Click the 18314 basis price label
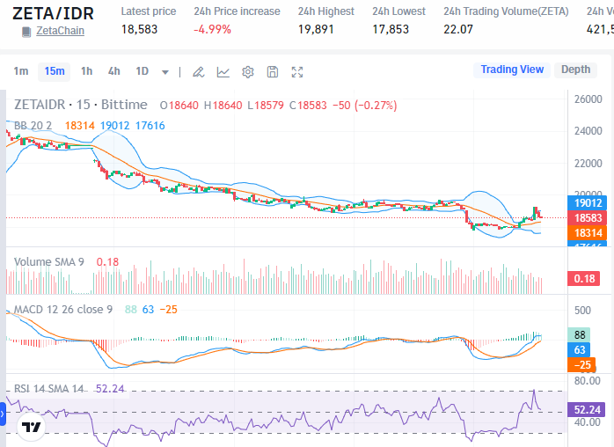The image size is (614, 447). [x=588, y=233]
